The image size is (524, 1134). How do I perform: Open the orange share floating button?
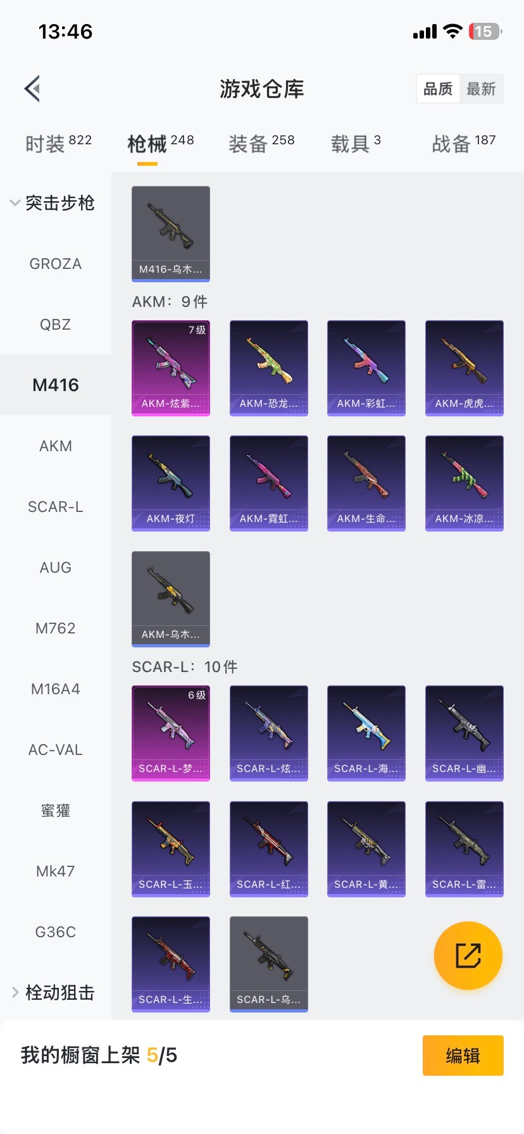tap(468, 956)
